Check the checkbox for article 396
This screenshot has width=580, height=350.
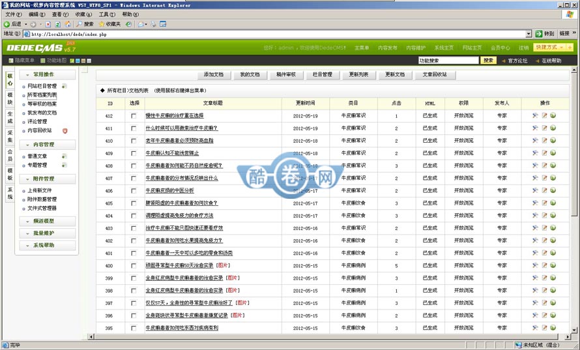coord(134,315)
